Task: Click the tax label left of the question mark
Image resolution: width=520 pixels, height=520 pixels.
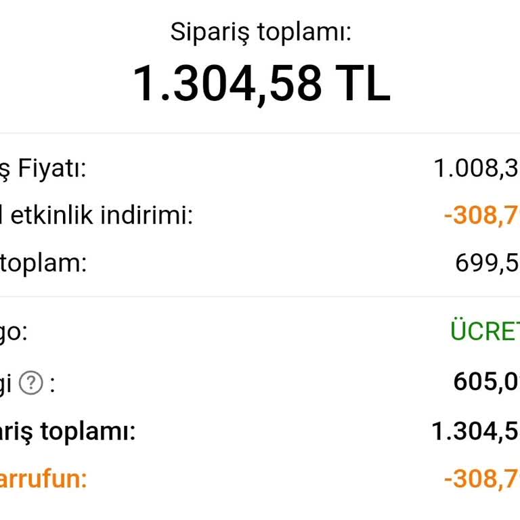Action: (7, 384)
